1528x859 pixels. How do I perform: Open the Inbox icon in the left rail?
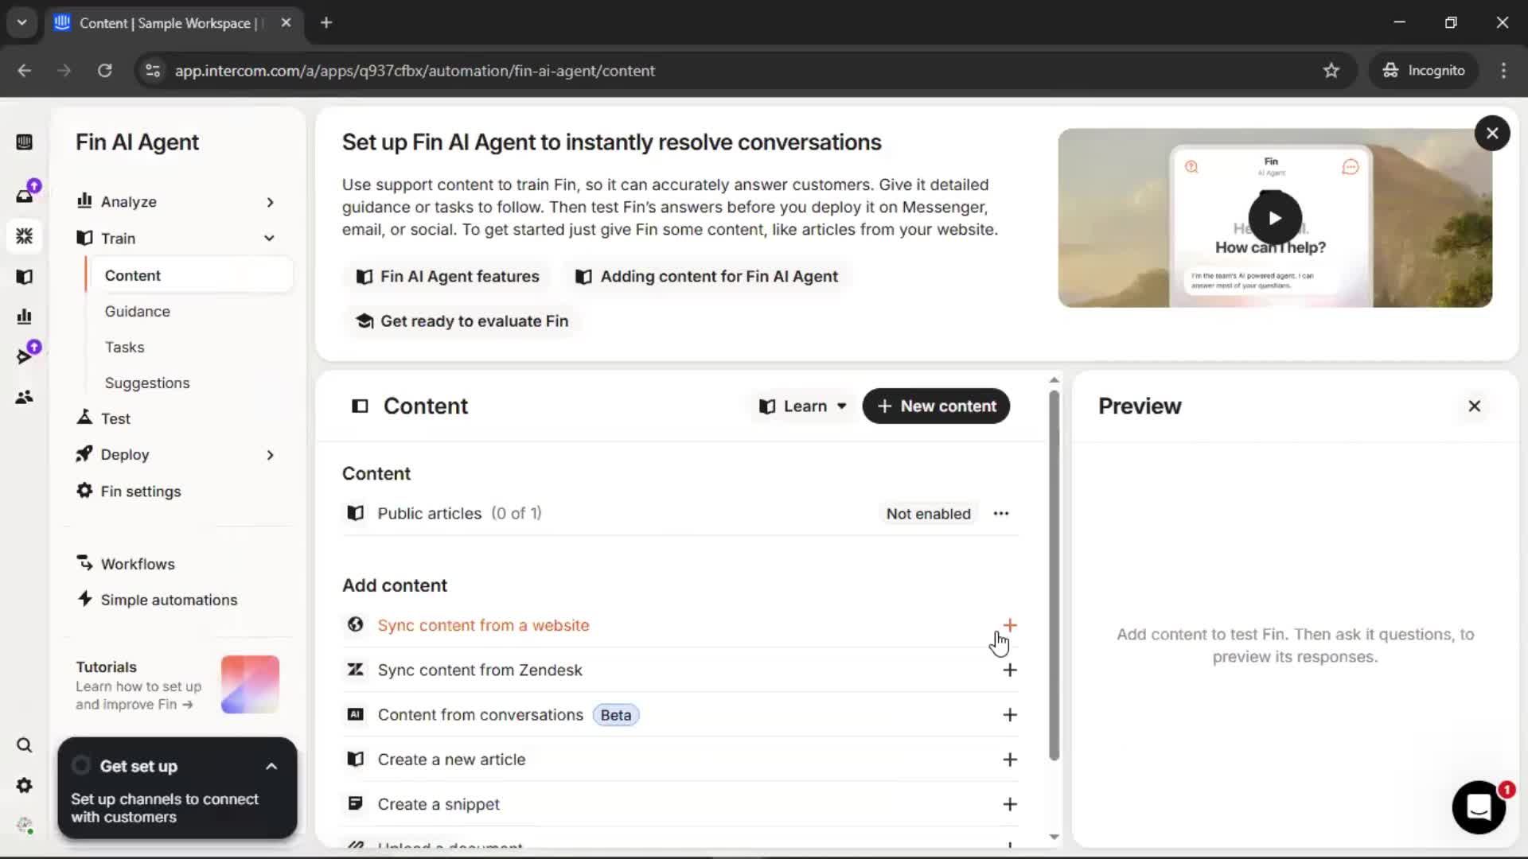point(25,195)
